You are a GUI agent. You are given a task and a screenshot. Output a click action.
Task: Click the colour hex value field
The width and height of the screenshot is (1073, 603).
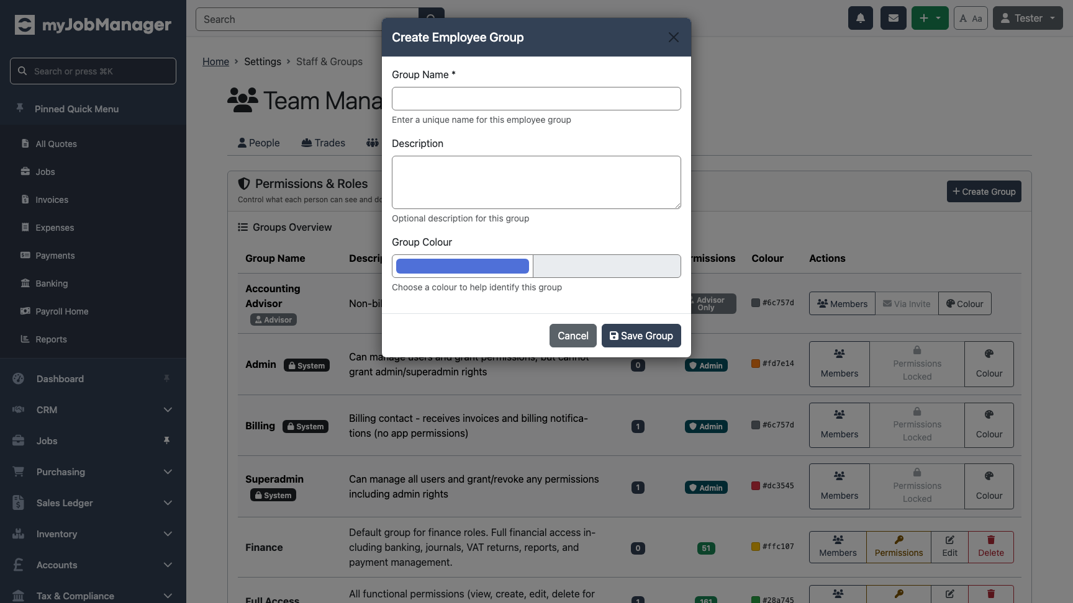pos(607,266)
